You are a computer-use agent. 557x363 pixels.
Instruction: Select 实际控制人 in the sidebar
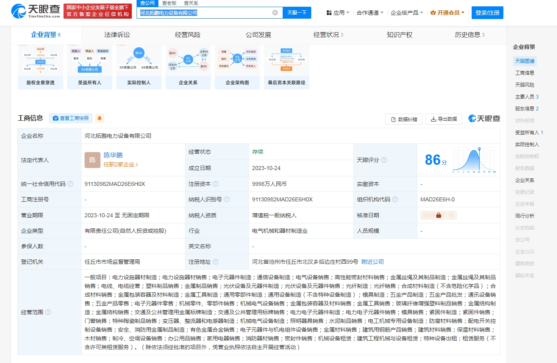[x=527, y=145]
